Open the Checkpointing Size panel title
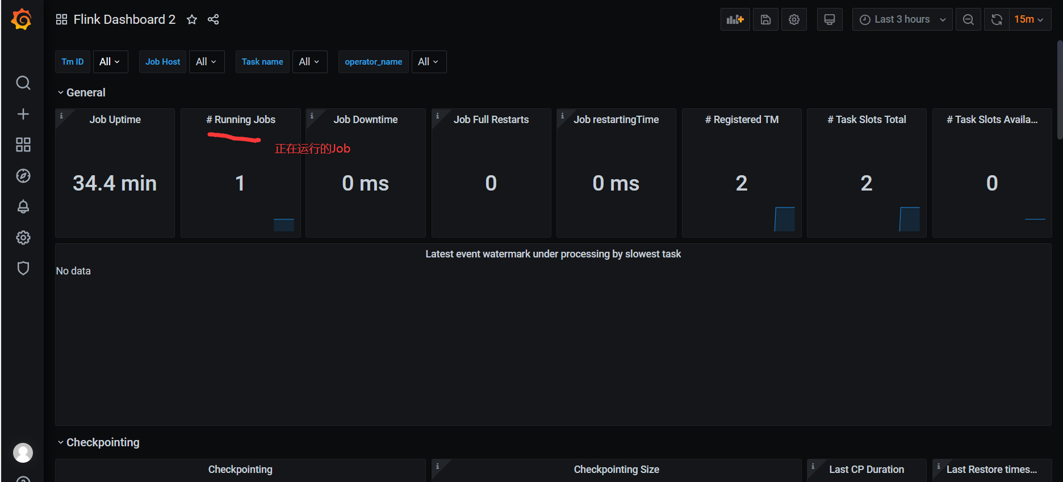This screenshot has height=482, width=1063. [x=616, y=470]
